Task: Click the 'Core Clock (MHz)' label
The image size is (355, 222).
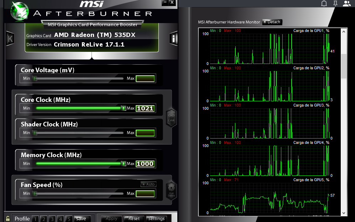Action: (x=46, y=100)
